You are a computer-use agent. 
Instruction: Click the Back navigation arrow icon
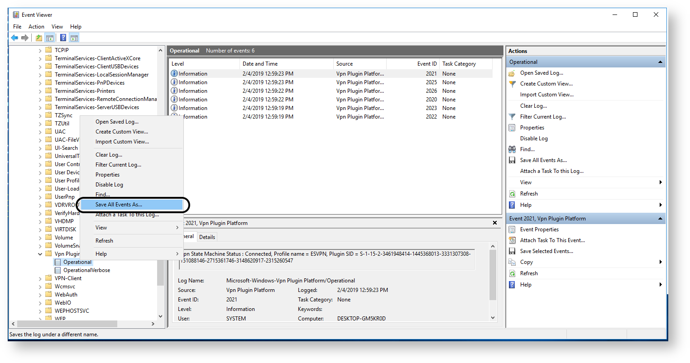click(14, 37)
